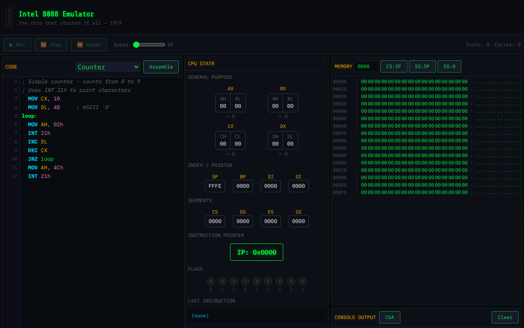Click the Assemble button
Screen dimensions: 524x328
pyautogui.click(x=161, y=67)
